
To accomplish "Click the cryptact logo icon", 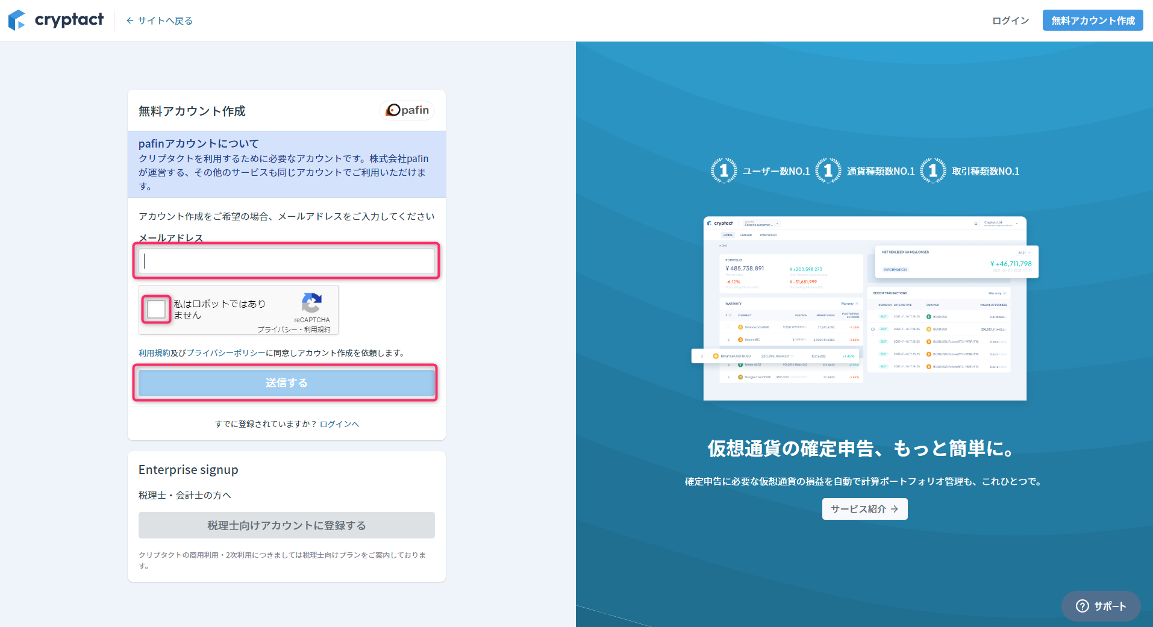I will tap(16, 20).
